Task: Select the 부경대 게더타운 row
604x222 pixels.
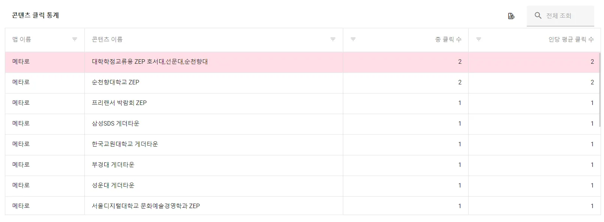Action: [113, 165]
